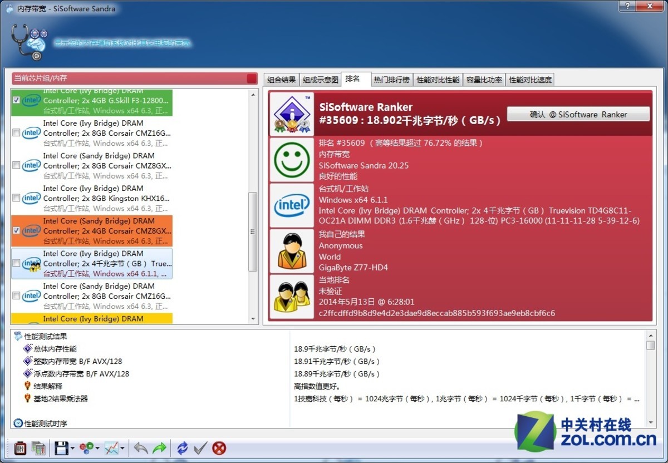Click the SiSoftware Ranker badge icon
The width and height of the screenshot is (668, 463).
point(291,114)
